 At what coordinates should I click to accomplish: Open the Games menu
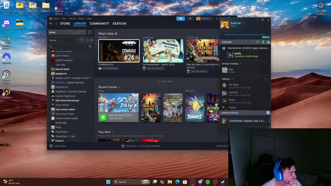pyautogui.click(x=81, y=19)
